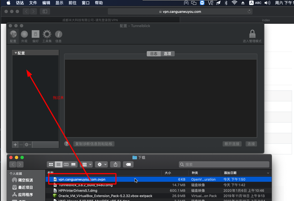The height and width of the screenshot is (201, 294).
Task: Switch Finder to icon view
Action: point(51,164)
